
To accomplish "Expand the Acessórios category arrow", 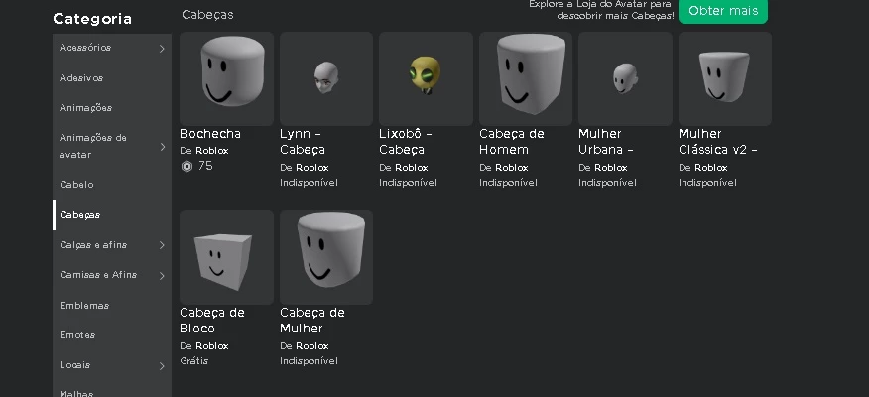I will coord(162,49).
